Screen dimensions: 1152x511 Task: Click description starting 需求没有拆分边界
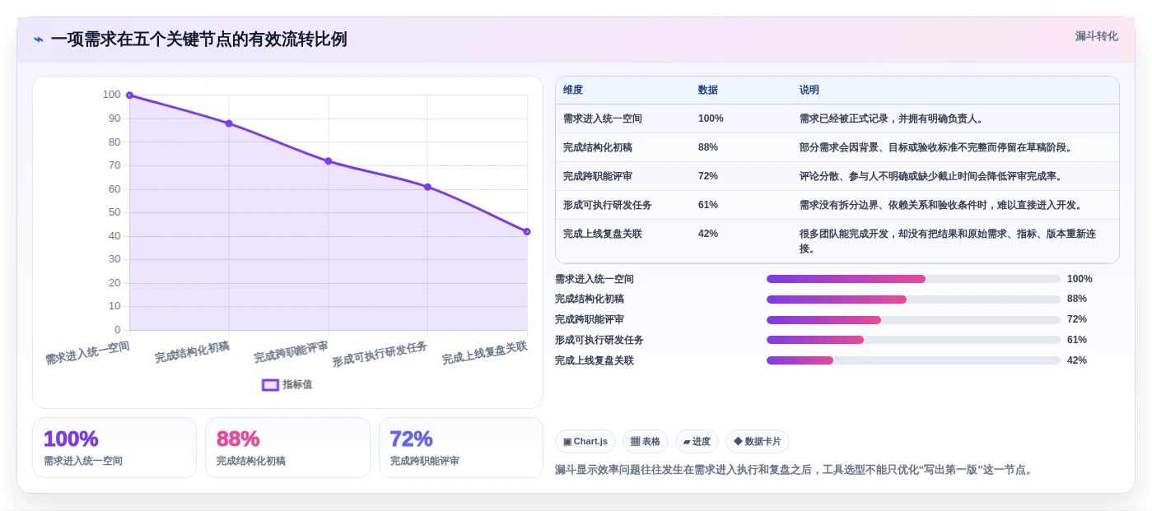point(941,205)
